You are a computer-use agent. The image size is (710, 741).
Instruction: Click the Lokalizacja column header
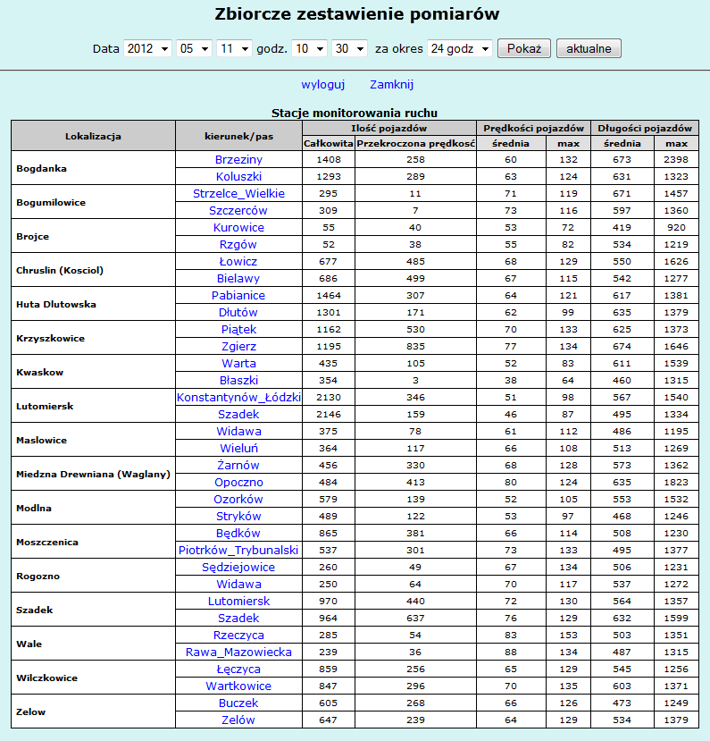pyautogui.click(x=93, y=136)
